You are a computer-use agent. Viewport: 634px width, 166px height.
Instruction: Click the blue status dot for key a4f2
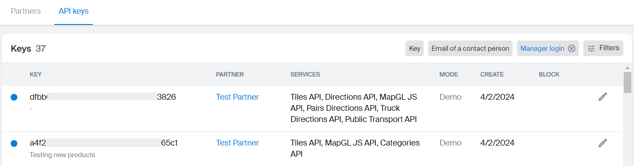[14, 143]
